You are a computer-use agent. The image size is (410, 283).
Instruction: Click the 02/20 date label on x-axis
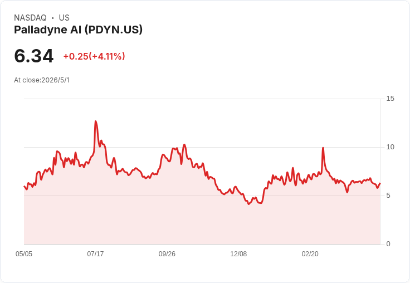point(310,253)
